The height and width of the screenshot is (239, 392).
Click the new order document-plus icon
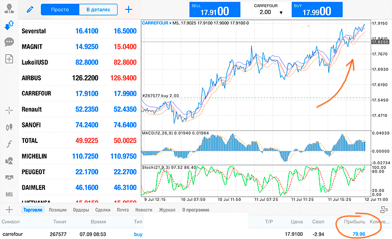click(x=9, y=59)
